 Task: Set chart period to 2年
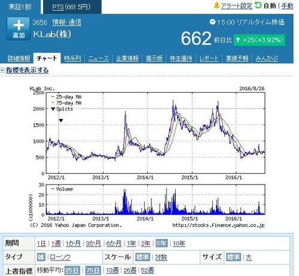(146, 243)
